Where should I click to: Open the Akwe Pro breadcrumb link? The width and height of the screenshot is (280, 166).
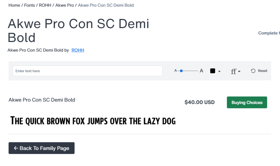coord(65,5)
